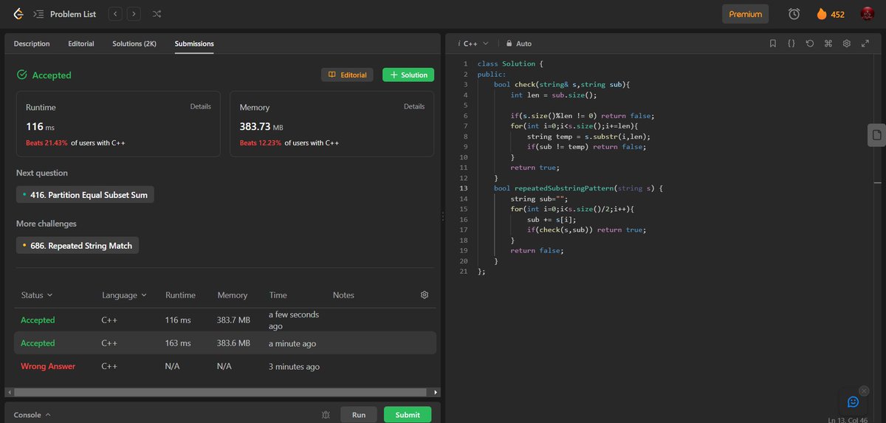The height and width of the screenshot is (423, 886).
Task: Open Runtime Details link
Action: [200, 106]
